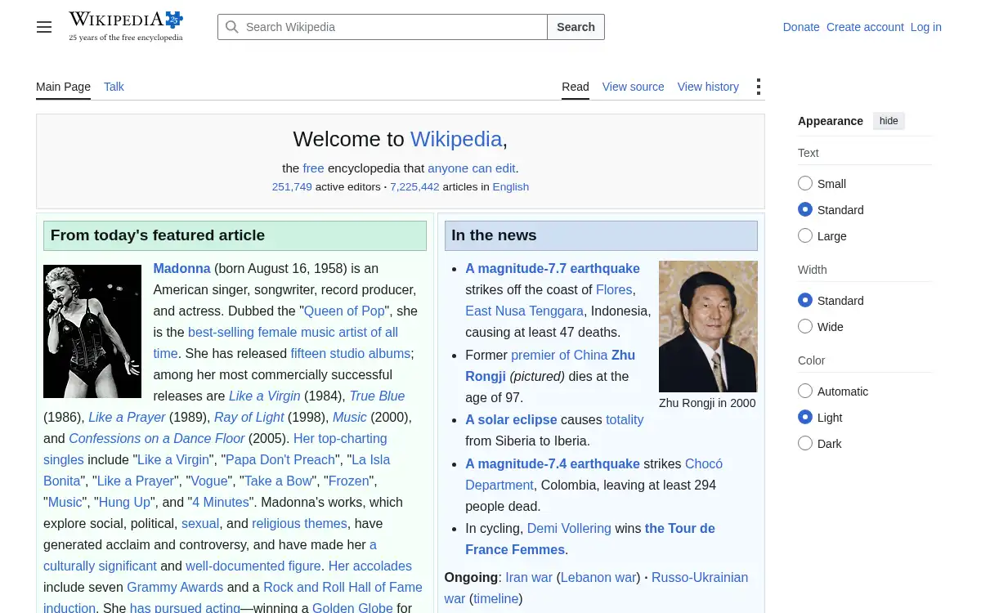Viewport: 981px width, 613px height.
Task: Click the Wikipedia logo
Action: (x=126, y=26)
